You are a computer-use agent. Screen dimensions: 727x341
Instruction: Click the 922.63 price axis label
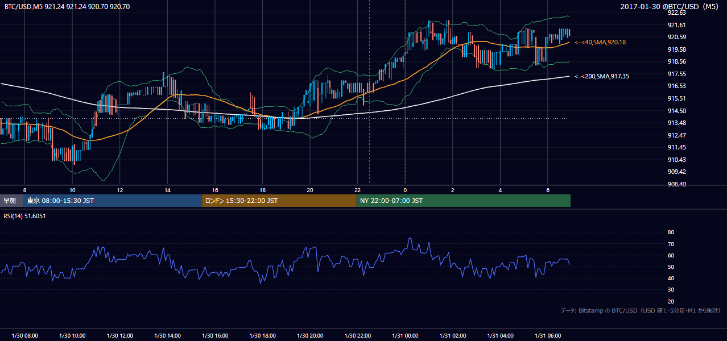coord(678,13)
